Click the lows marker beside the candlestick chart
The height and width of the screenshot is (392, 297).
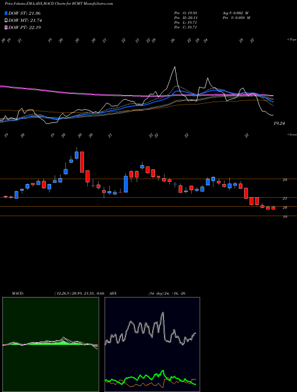point(292,134)
